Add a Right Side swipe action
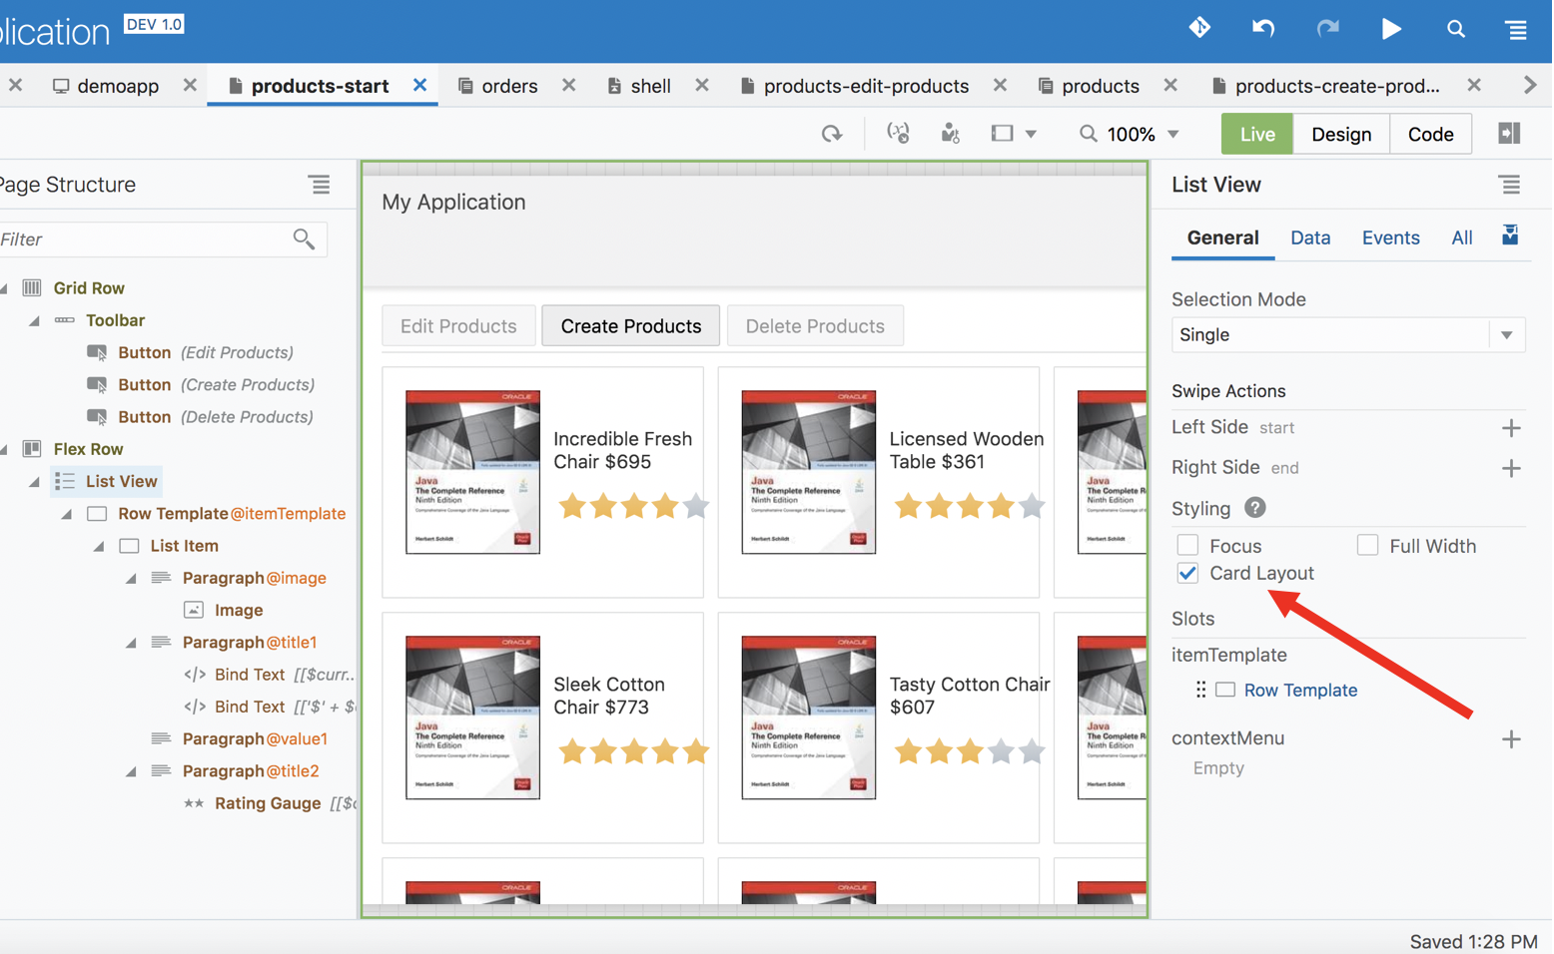This screenshot has width=1554, height=954. [1511, 468]
